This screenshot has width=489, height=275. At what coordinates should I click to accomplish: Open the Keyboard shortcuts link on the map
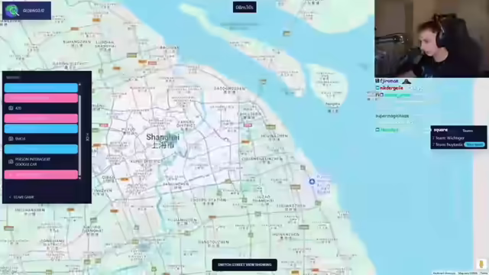[x=444, y=273]
